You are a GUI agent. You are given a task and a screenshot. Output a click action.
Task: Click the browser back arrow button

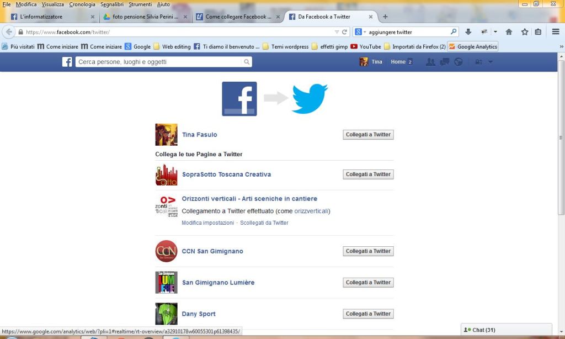(9, 31)
